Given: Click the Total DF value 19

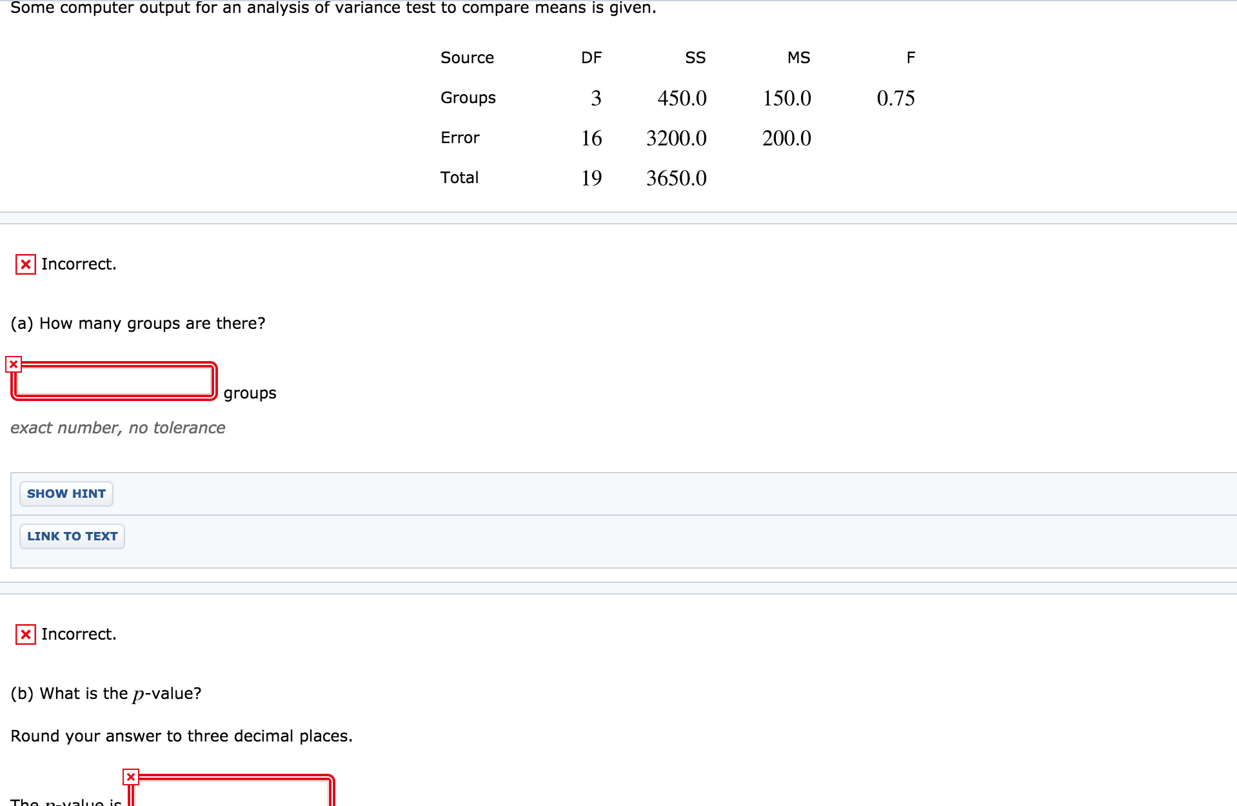Looking at the screenshot, I should point(591,178).
